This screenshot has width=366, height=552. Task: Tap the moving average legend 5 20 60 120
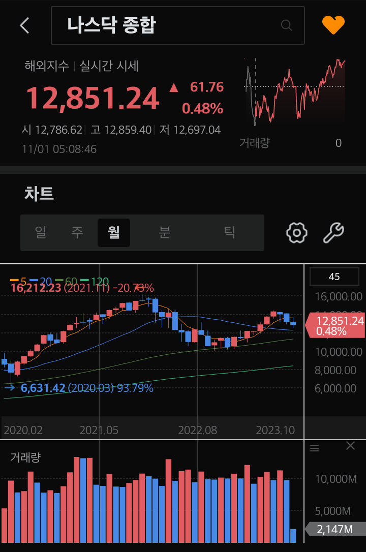pyautogui.click(x=59, y=281)
